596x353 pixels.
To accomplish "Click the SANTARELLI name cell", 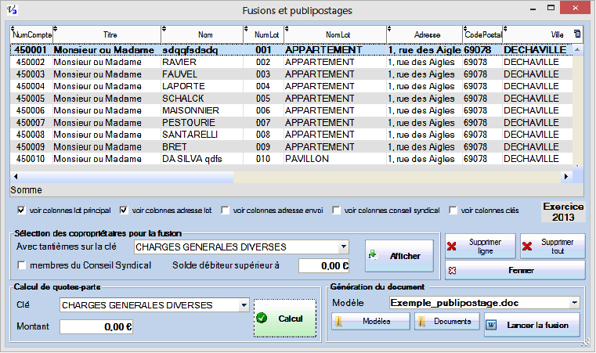I will [201, 135].
